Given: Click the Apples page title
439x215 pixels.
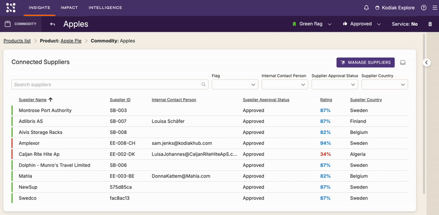Looking at the screenshot, I should [76, 24].
